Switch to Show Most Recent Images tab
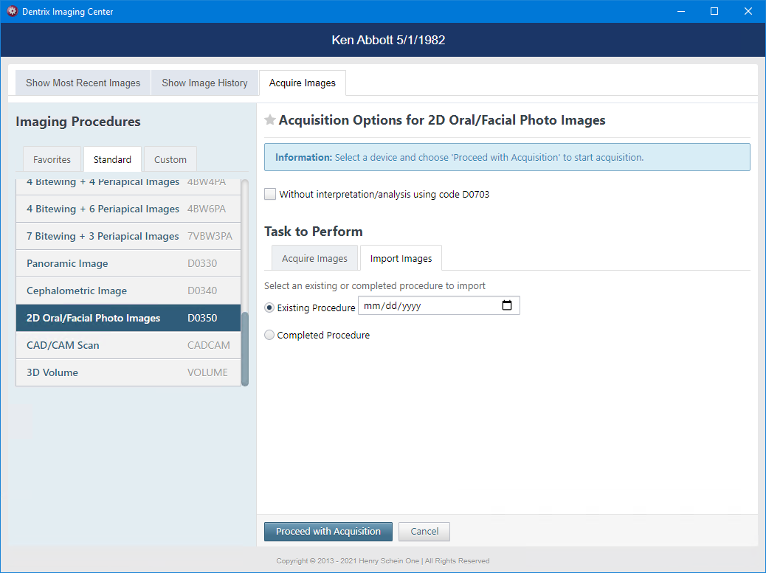Screen dimensions: 766x573 point(83,83)
